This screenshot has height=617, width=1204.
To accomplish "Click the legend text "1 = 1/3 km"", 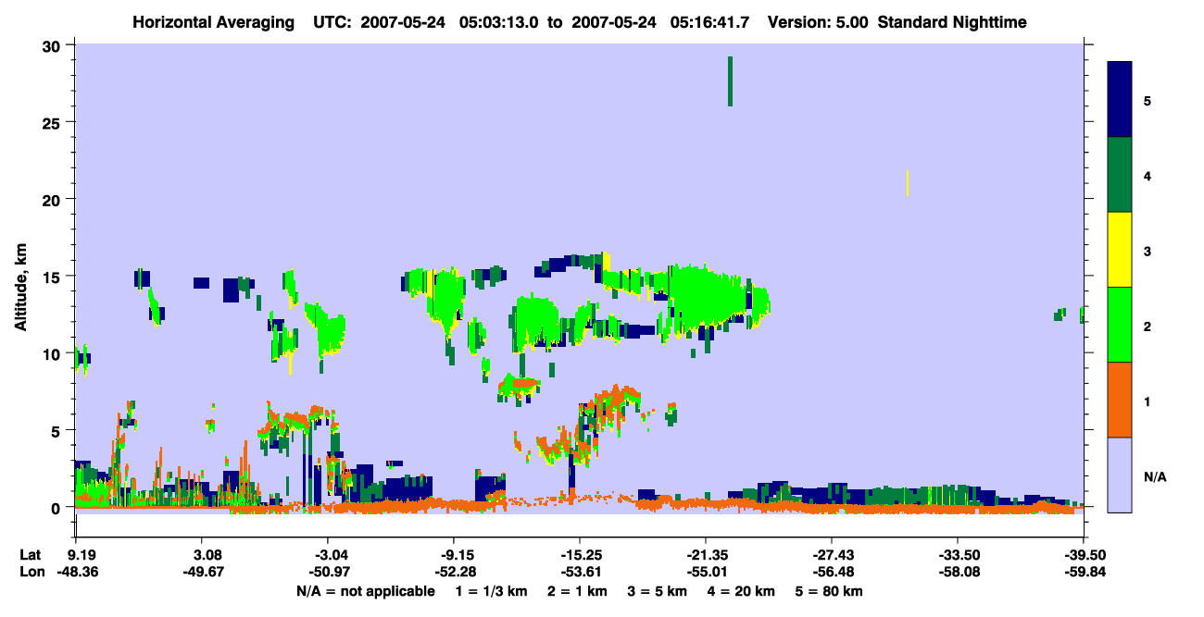I will 490,591.
